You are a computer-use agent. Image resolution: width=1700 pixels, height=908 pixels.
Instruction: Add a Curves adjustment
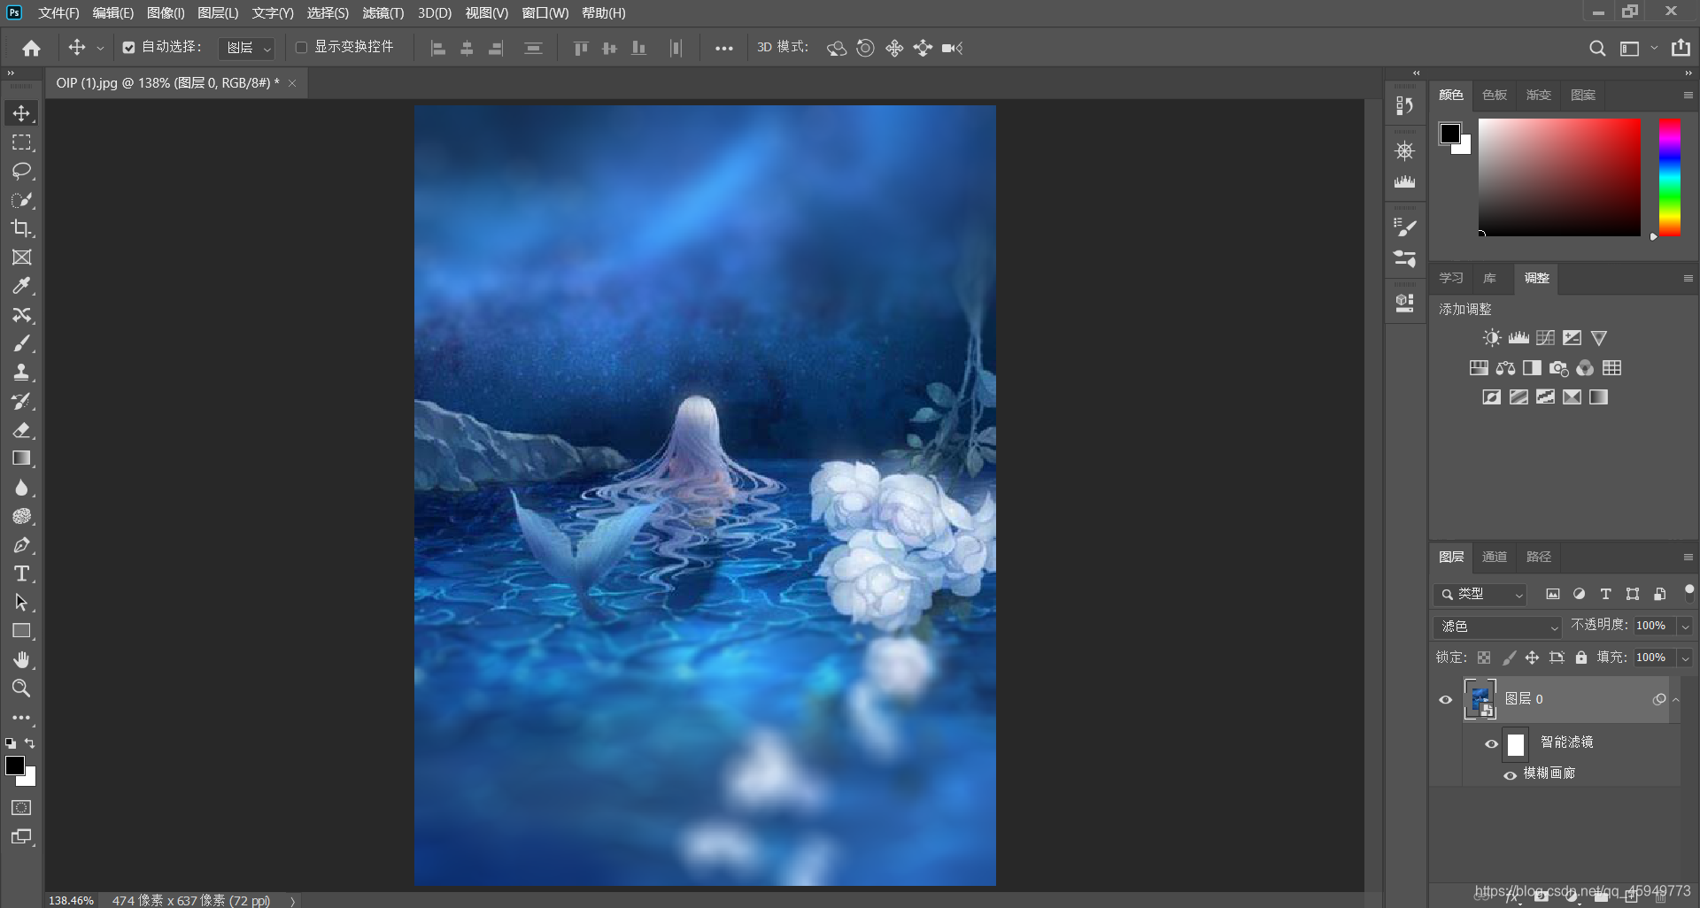(x=1545, y=338)
